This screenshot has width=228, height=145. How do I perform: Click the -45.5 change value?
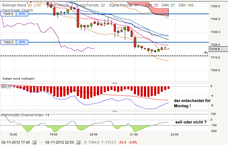122,142
